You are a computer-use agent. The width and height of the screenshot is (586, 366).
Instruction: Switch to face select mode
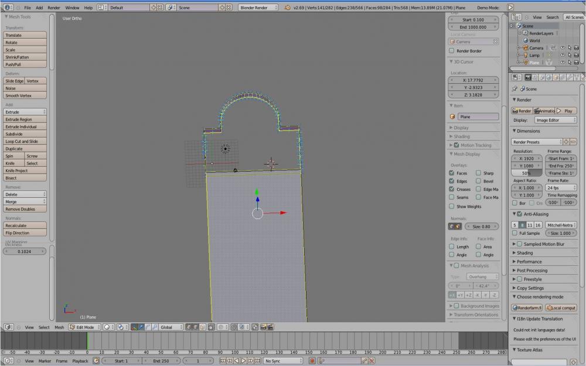[x=202, y=327]
